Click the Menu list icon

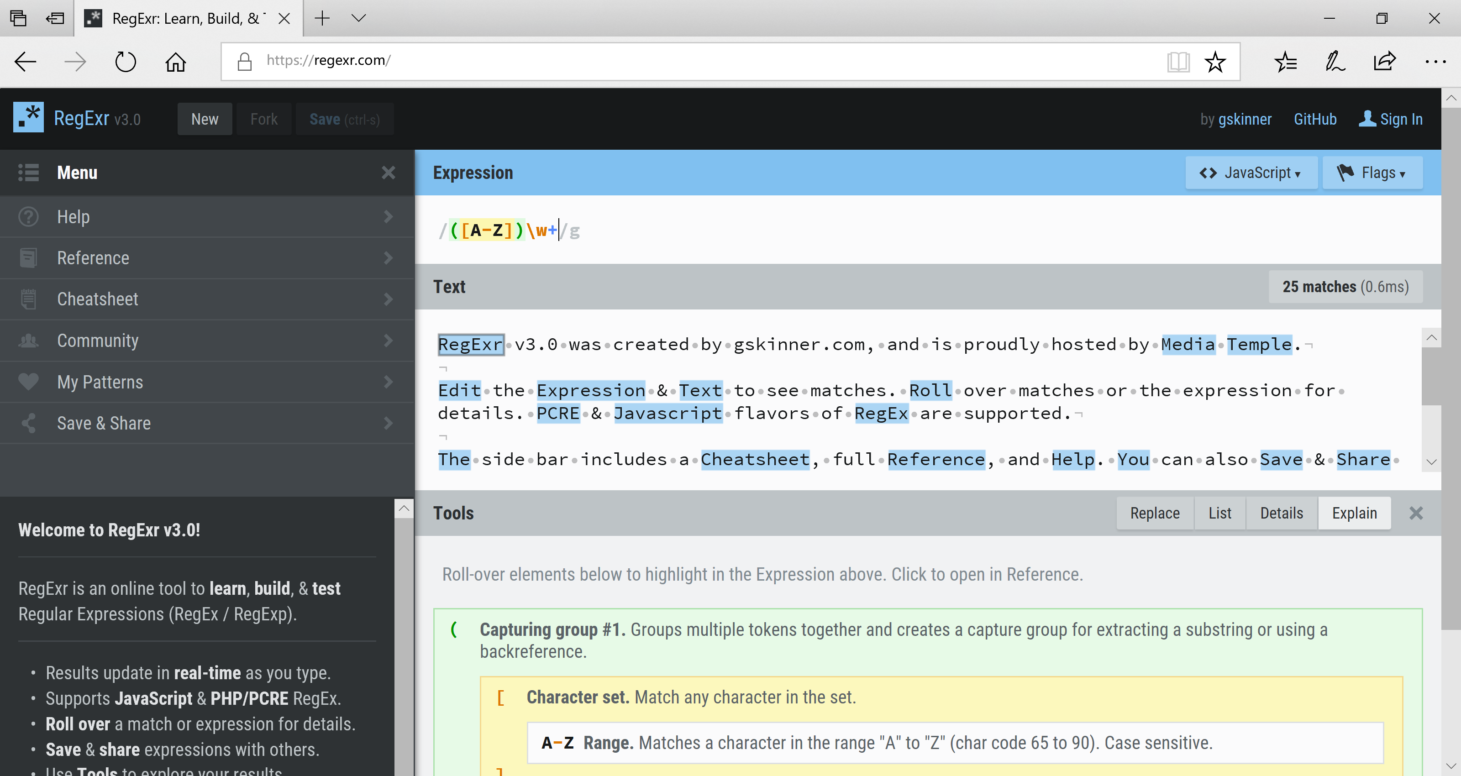[x=28, y=173]
